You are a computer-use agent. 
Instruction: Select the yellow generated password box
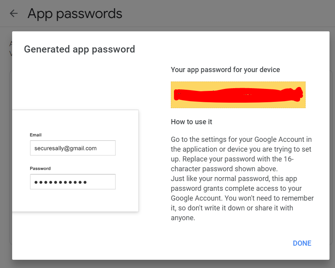(x=238, y=95)
